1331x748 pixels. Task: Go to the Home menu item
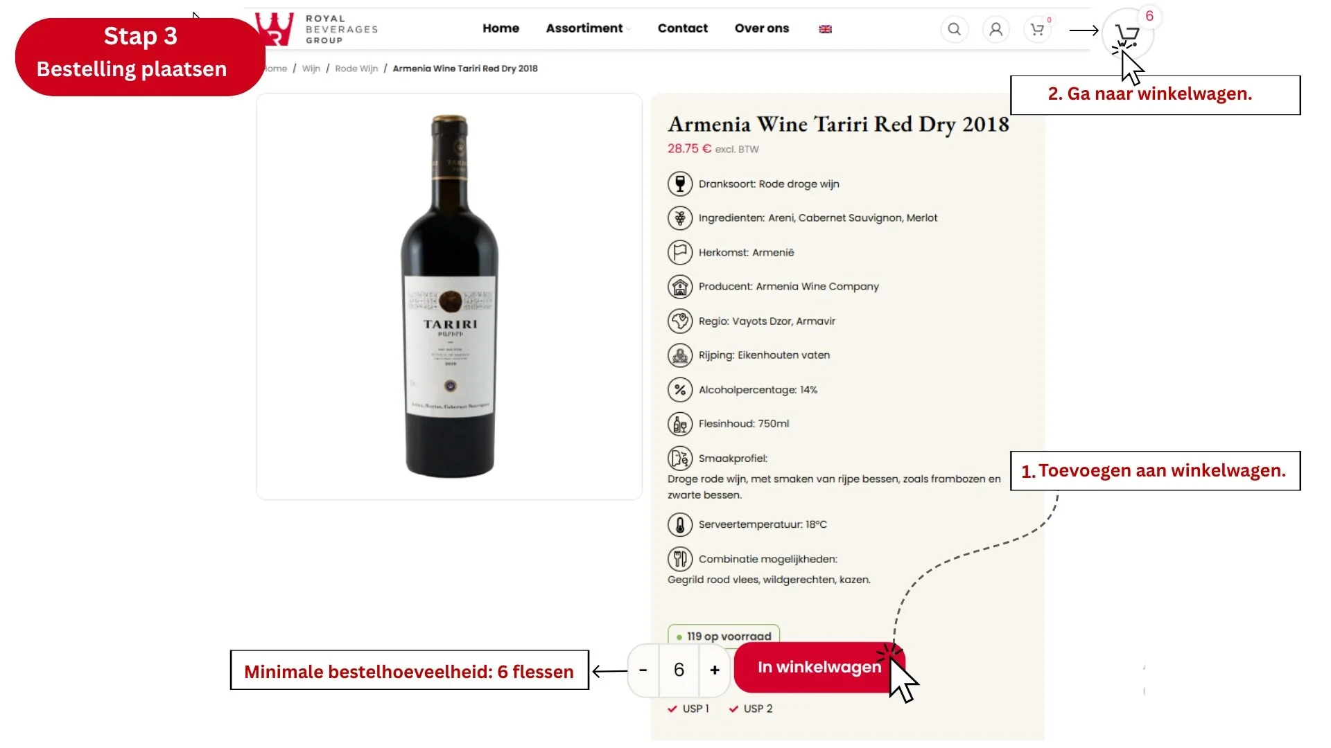coord(501,28)
